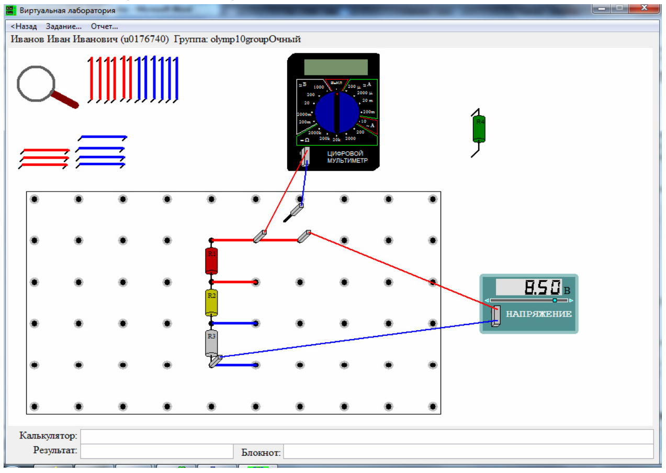Click the blue multimeter rotary dial
Image resolution: width=666 pixels, height=473 pixels.
coord(337,113)
